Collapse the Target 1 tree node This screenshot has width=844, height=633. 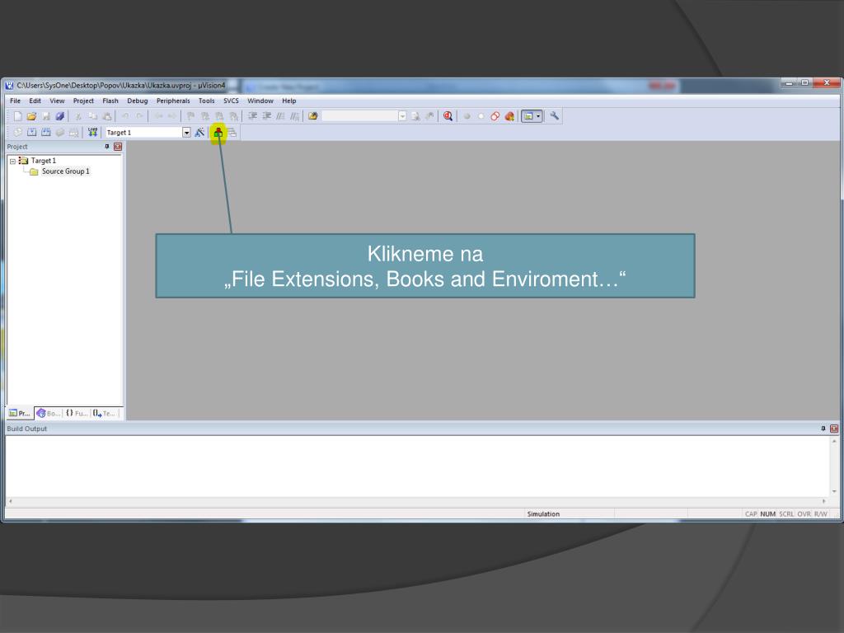12,161
